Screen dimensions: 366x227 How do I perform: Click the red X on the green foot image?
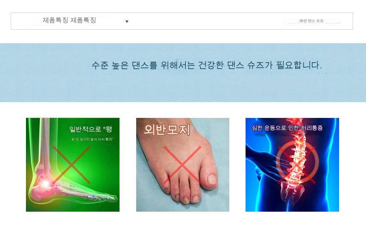[72, 165]
